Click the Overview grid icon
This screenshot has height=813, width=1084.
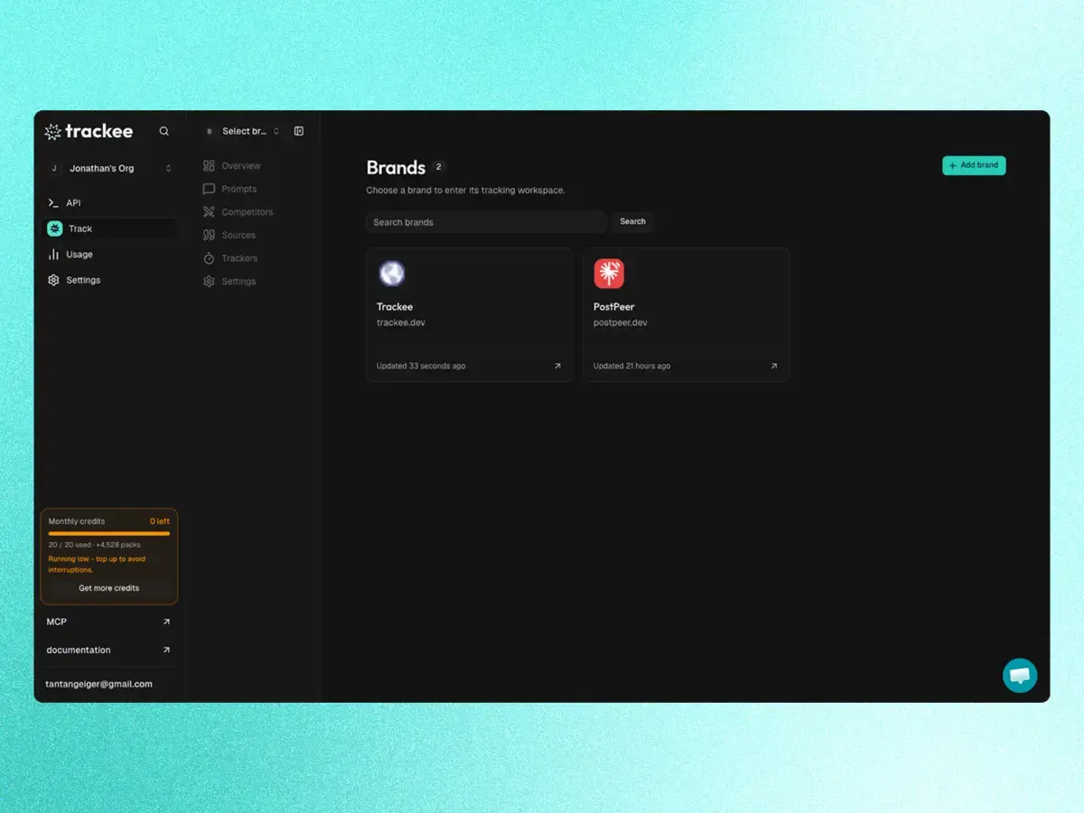pos(209,166)
